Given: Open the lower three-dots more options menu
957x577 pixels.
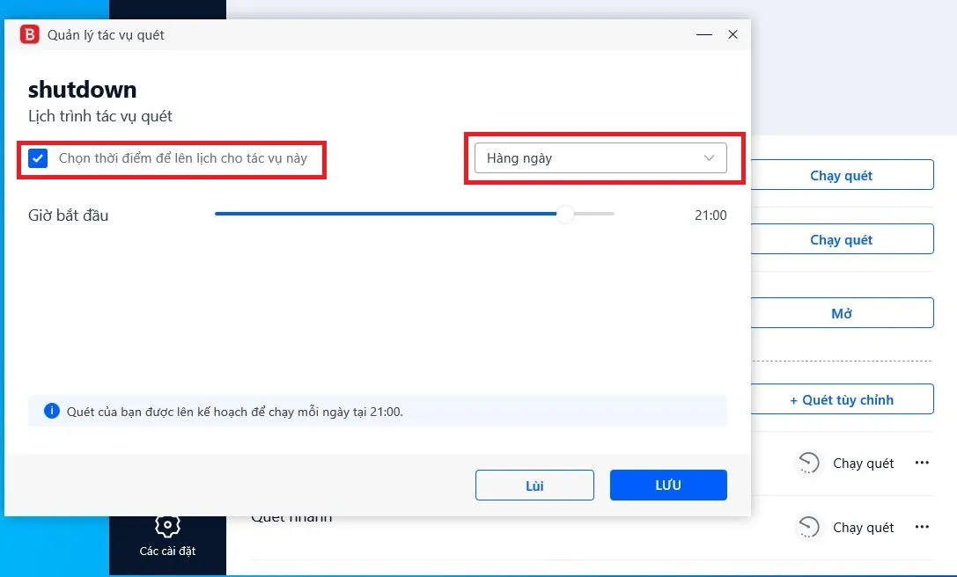Looking at the screenshot, I should tap(922, 527).
